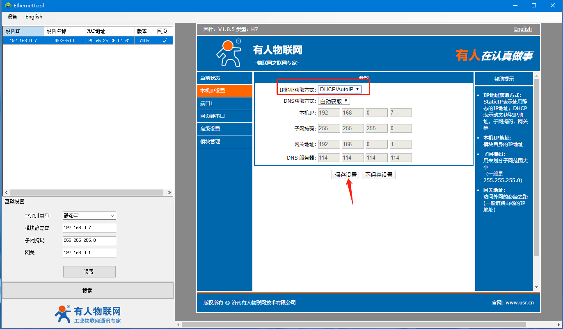
Task: Click the 模块静态IP input field
Action: pos(89,228)
